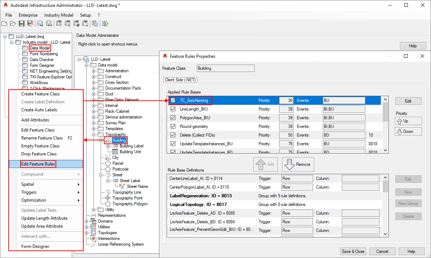Open the Industry Model menu
Image resolution: width=431 pixels, height=258 pixels.
(58, 15)
